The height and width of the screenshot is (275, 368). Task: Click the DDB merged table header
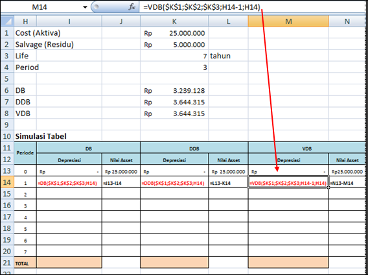coord(194,149)
